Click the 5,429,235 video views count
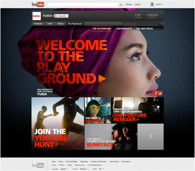The image size is (195, 171). pyautogui.click(x=152, y=16)
